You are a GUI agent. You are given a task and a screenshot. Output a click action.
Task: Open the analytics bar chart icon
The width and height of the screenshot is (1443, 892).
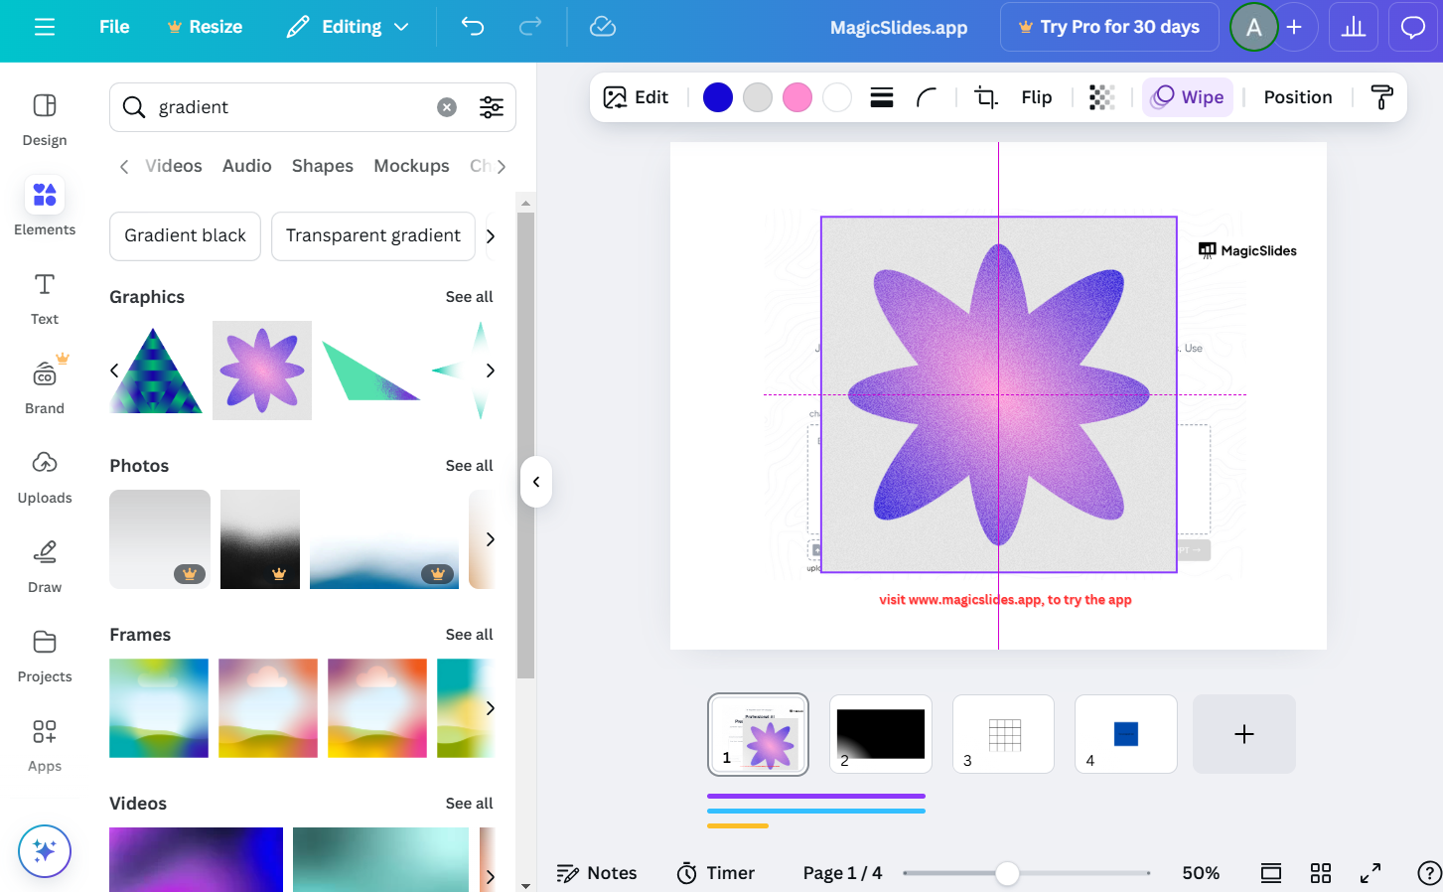(x=1354, y=27)
